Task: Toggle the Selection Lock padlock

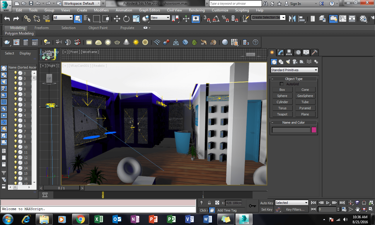Action: [209, 203]
